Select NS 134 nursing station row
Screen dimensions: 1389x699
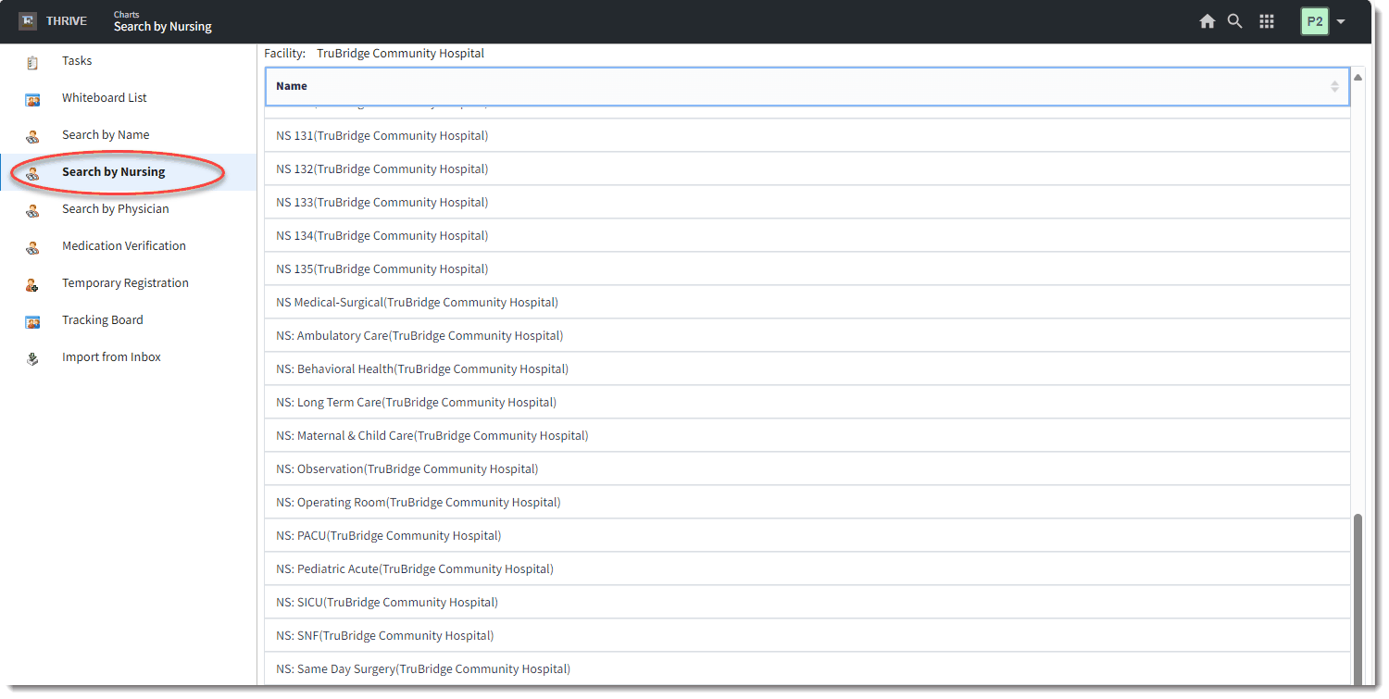807,235
